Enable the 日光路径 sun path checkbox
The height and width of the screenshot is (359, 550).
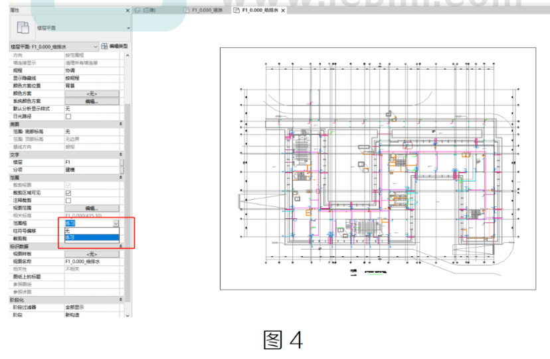(x=68, y=117)
